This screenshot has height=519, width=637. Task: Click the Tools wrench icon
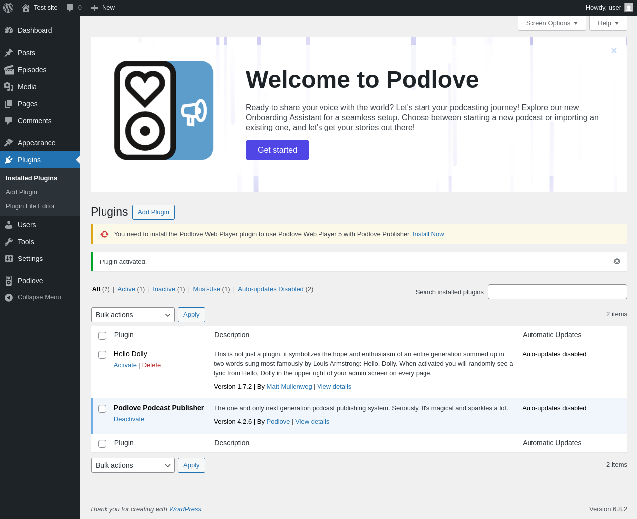point(9,242)
